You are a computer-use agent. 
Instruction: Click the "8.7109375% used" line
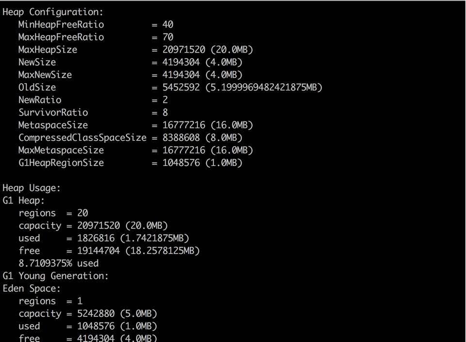point(59,264)
